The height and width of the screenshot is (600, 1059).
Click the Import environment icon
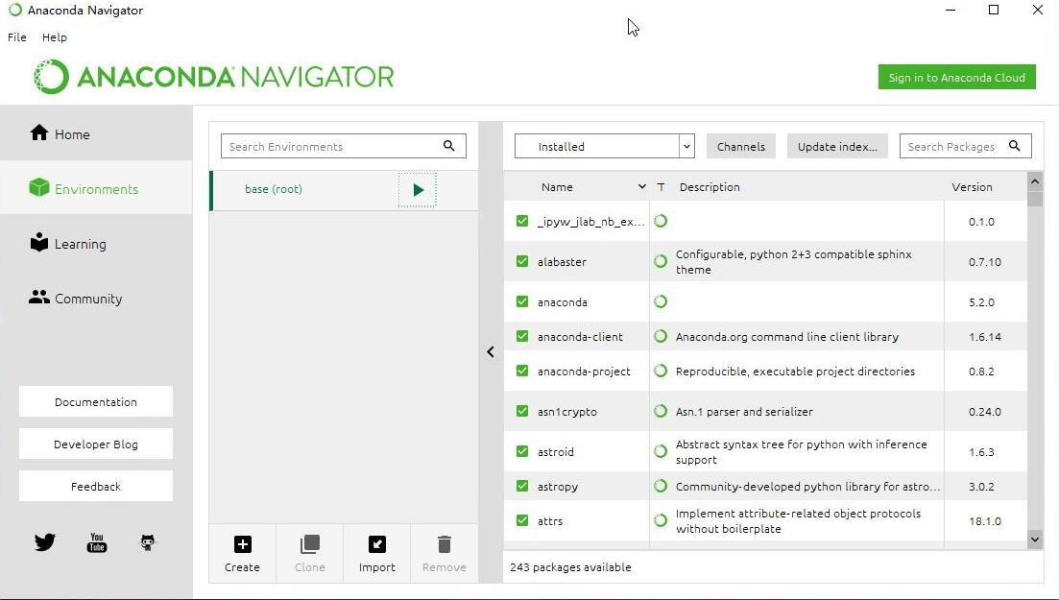(x=377, y=544)
